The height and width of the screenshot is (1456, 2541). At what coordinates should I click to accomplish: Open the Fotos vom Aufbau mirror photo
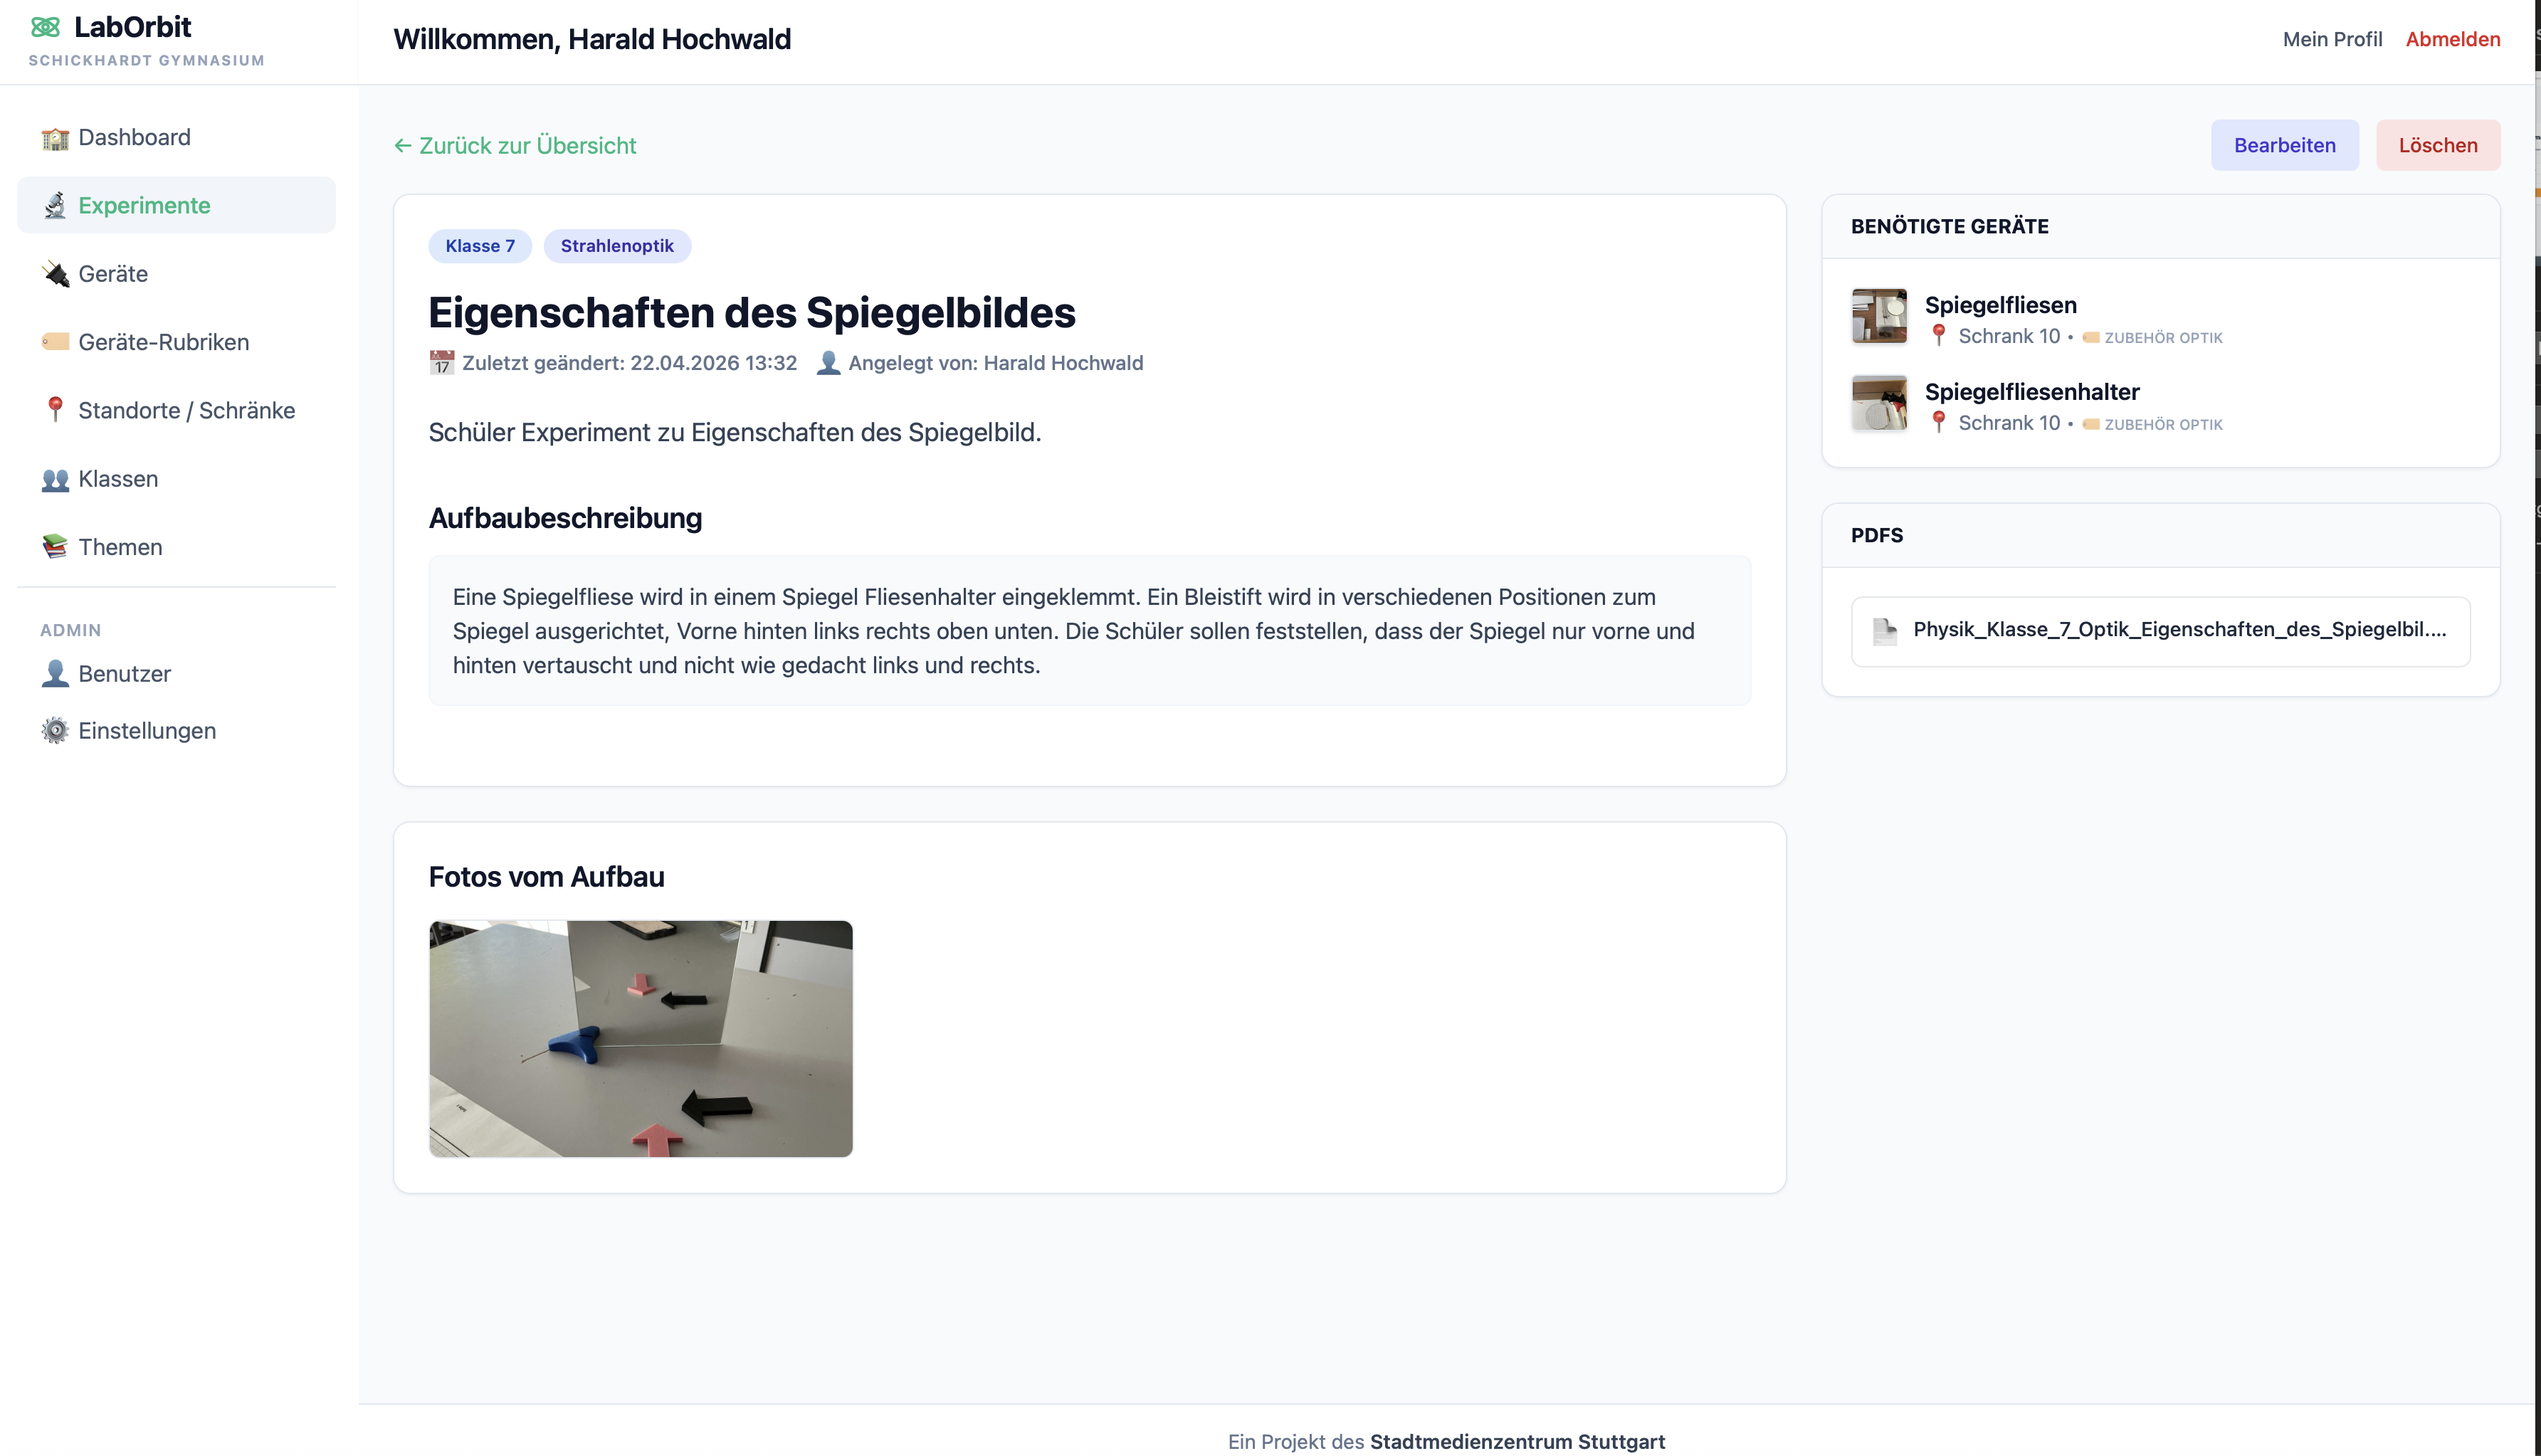tap(641, 1038)
